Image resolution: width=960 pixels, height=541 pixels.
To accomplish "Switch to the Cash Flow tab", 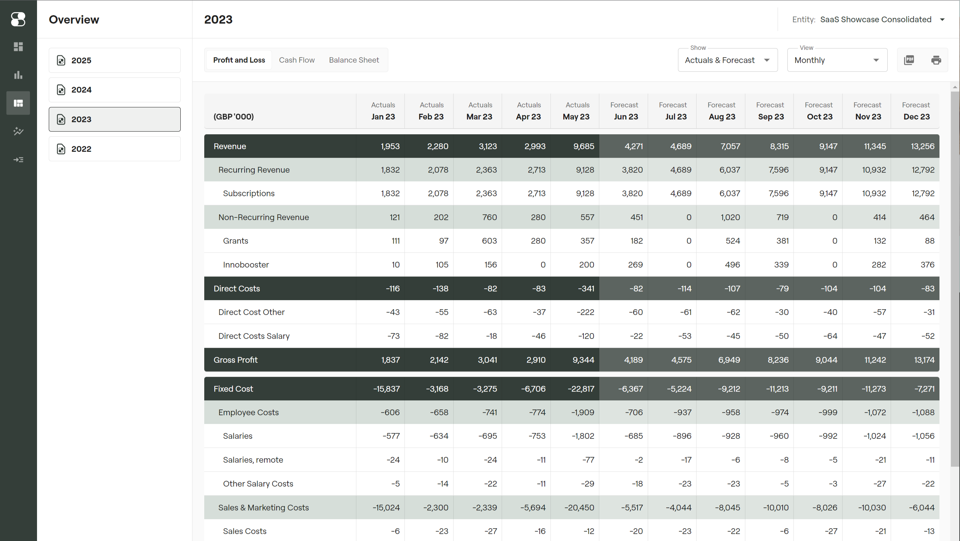I will [297, 60].
